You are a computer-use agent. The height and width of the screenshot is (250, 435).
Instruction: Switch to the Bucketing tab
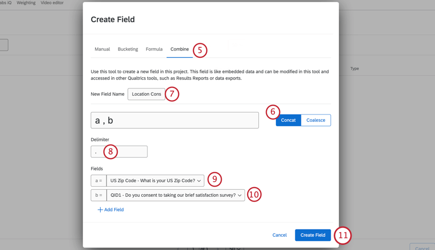pyautogui.click(x=128, y=50)
